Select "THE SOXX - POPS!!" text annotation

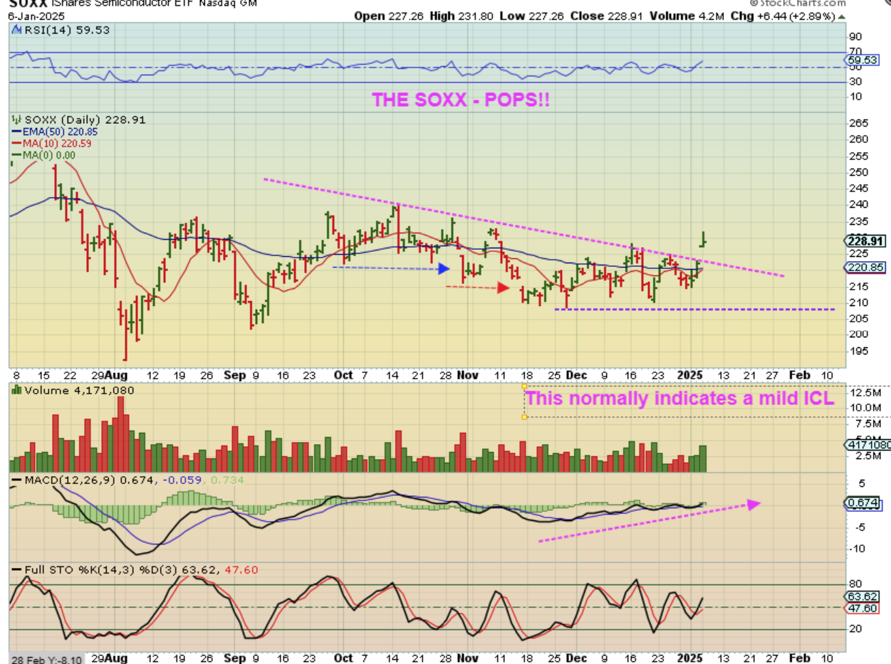coord(461,100)
